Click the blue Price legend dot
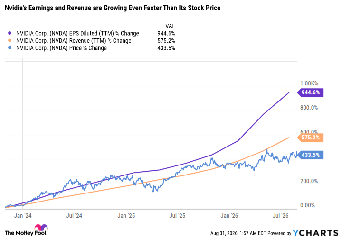Screen dimensions: 342x239 point(9,48)
